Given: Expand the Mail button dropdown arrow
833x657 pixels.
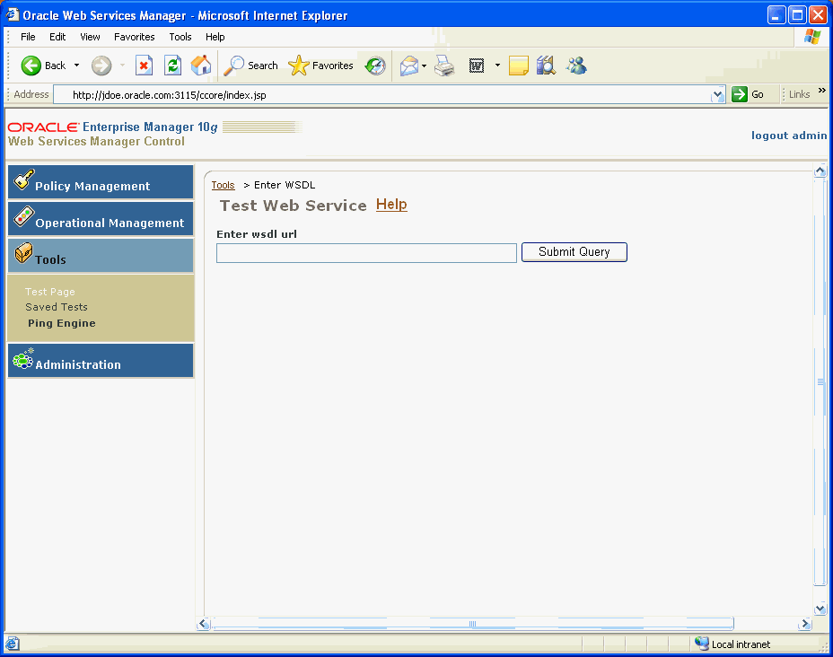Looking at the screenshot, I should pyautogui.click(x=424, y=66).
